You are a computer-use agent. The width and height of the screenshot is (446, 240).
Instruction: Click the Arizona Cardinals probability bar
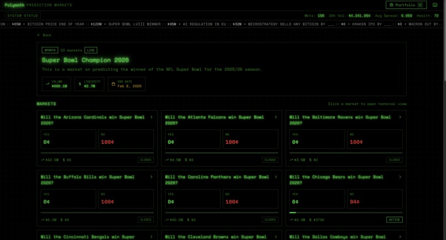click(x=97, y=153)
